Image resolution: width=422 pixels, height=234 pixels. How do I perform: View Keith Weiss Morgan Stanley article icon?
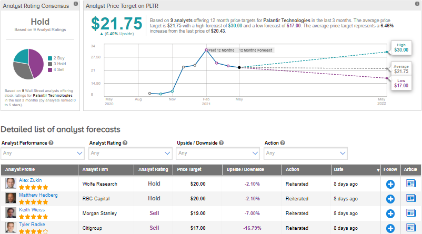[x=411, y=213]
